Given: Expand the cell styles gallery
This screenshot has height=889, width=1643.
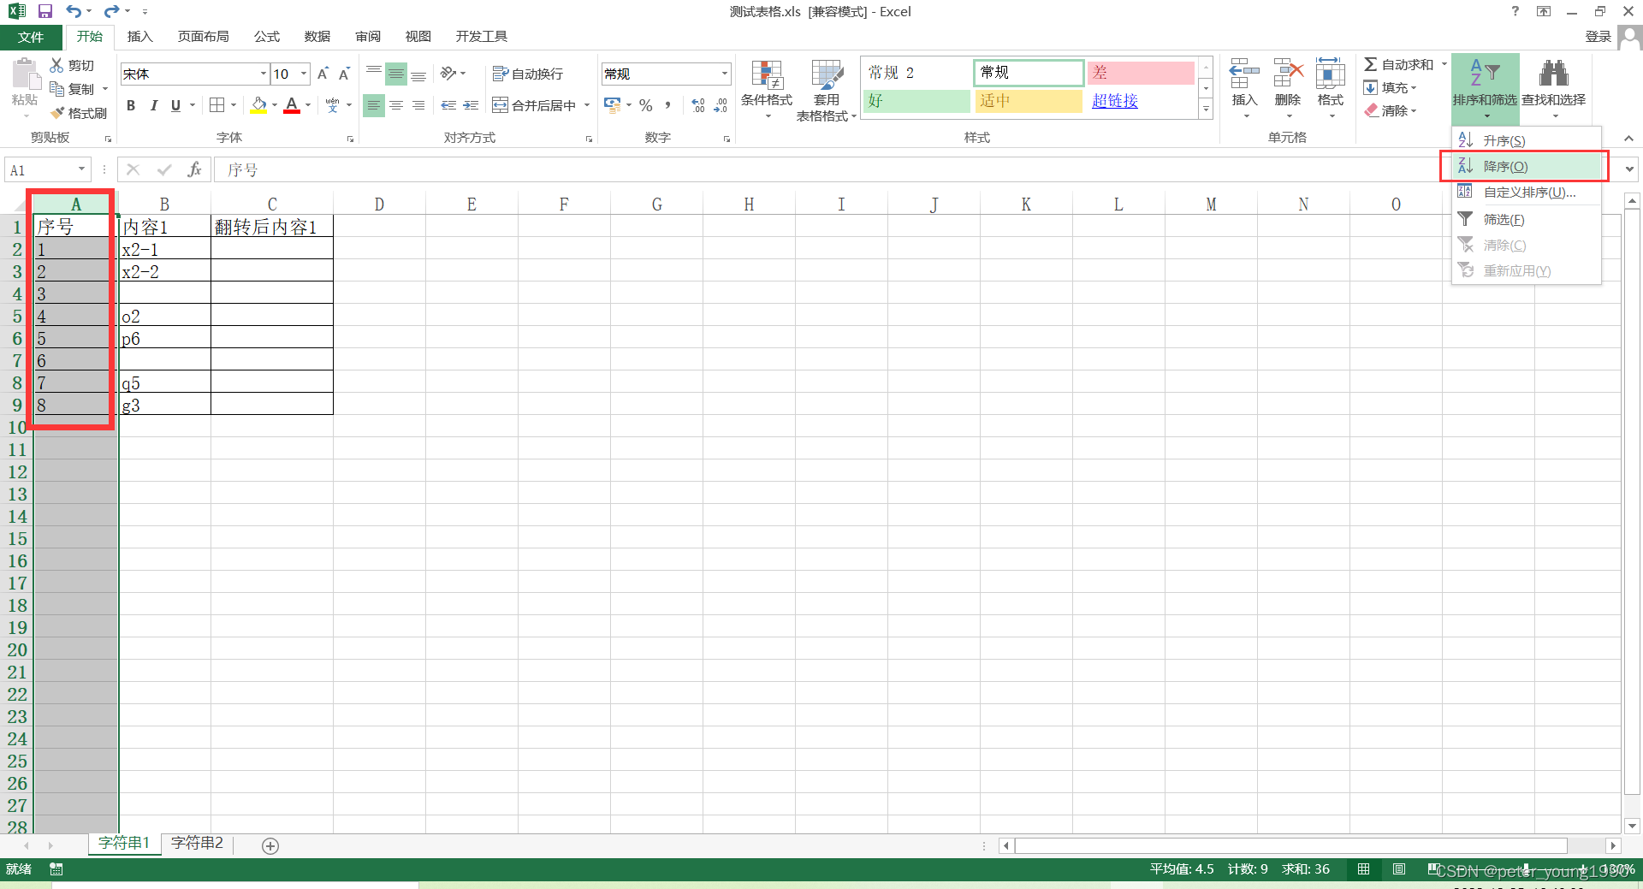Looking at the screenshot, I should (1206, 110).
